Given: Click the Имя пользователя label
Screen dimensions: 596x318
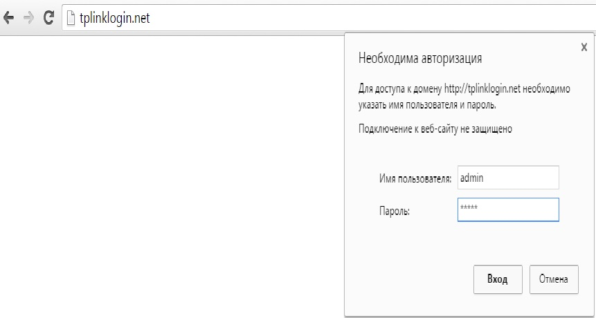Looking at the screenshot, I should pos(415,178).
